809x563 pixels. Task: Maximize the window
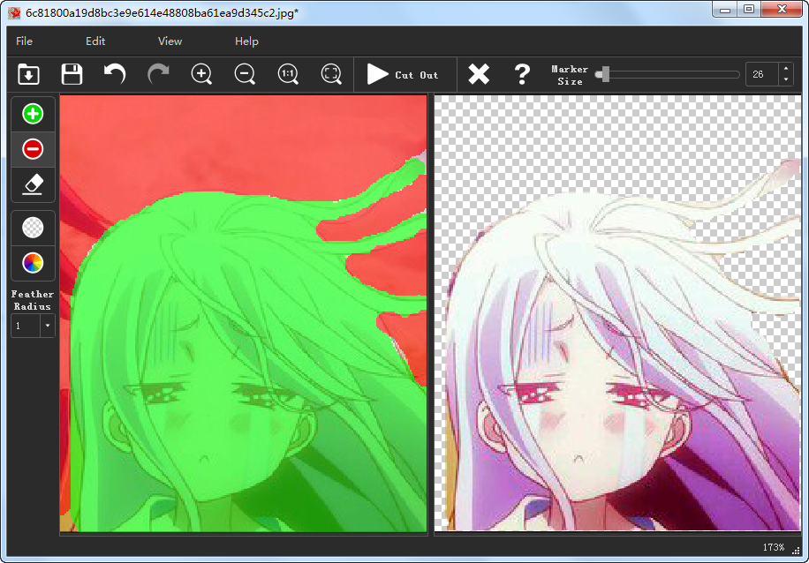[749, 10]
